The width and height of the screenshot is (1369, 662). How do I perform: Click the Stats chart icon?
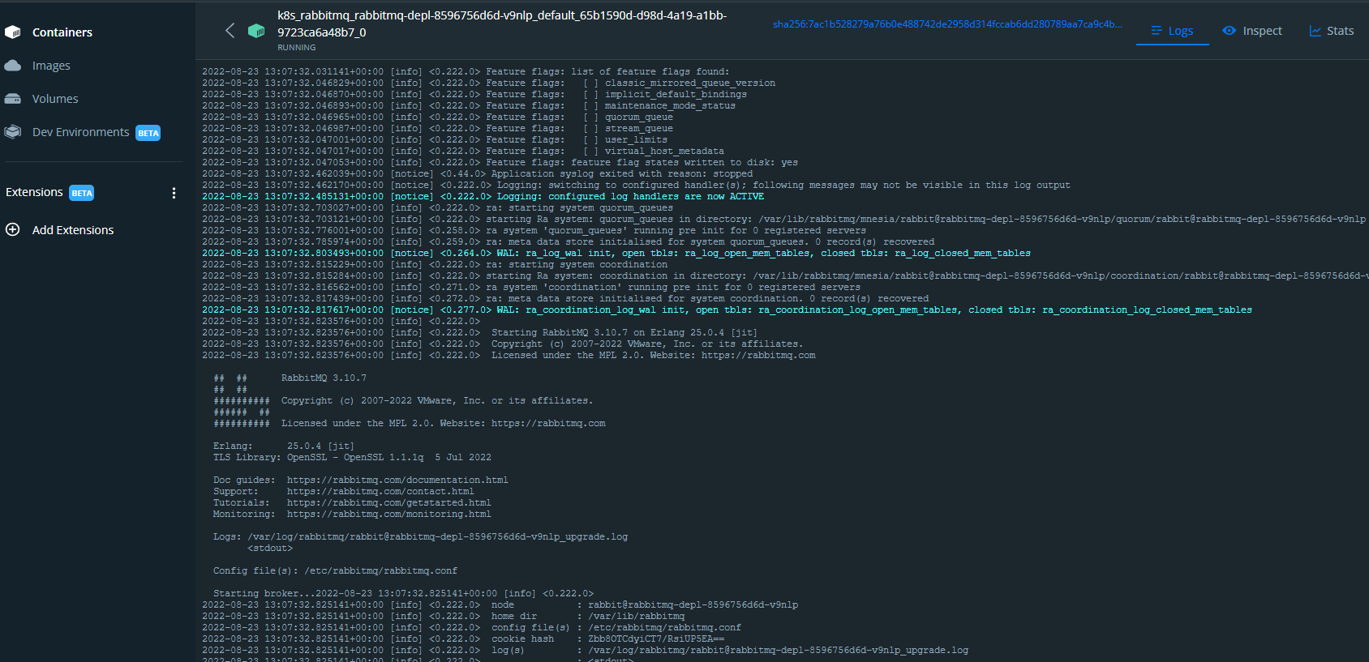tap(1315, 31)
